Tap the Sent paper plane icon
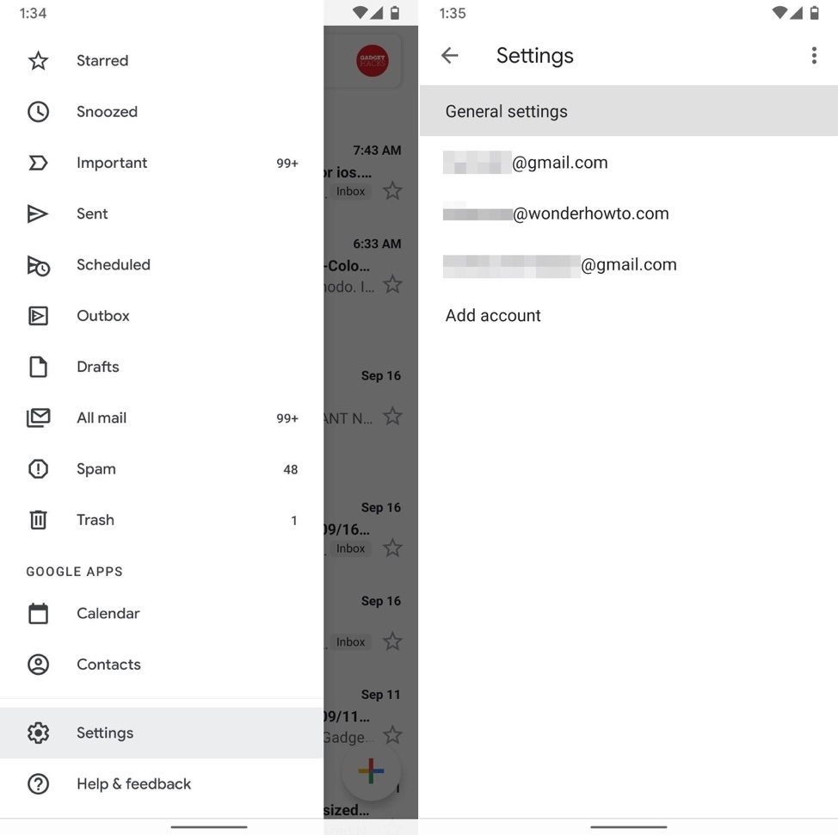The width and height of the screenshot is (838, 835). coord(38,213)
